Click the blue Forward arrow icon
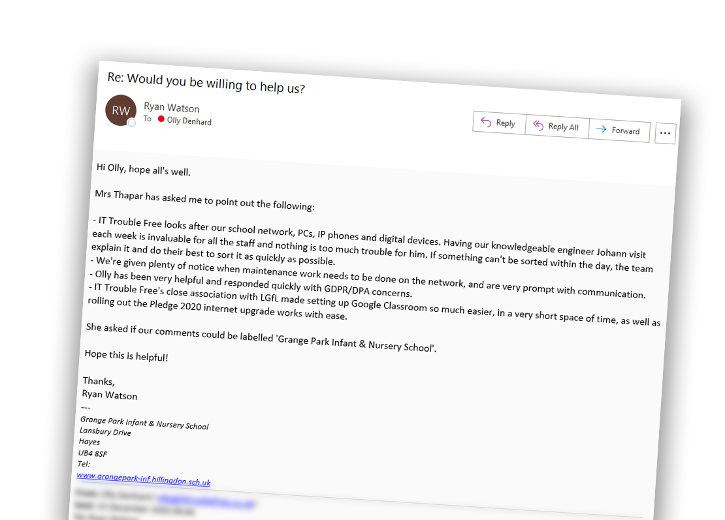This screenshot has height=520, width=725. pyautogui.click(x=601, y=129)
